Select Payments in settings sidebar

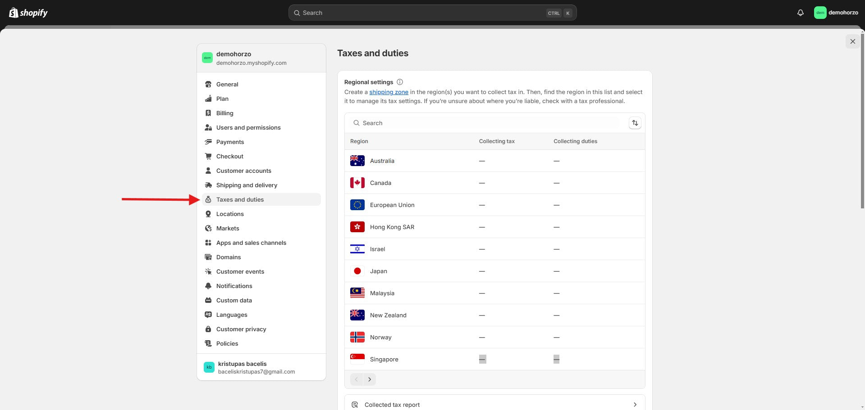pos(230,142)
